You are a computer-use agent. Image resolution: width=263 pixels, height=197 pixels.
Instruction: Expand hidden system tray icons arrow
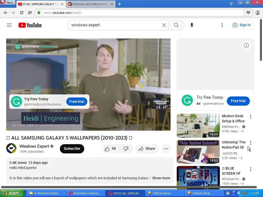(239, 193)
